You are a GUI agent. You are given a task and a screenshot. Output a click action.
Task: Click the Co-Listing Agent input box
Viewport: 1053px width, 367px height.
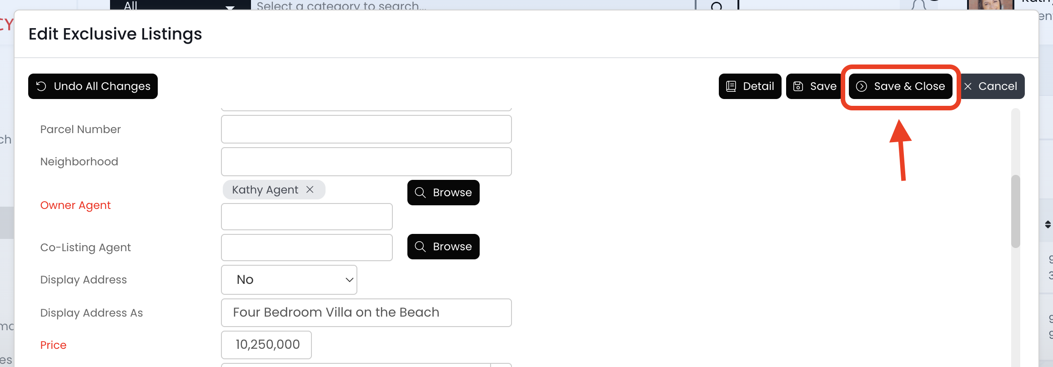(307, 248)
